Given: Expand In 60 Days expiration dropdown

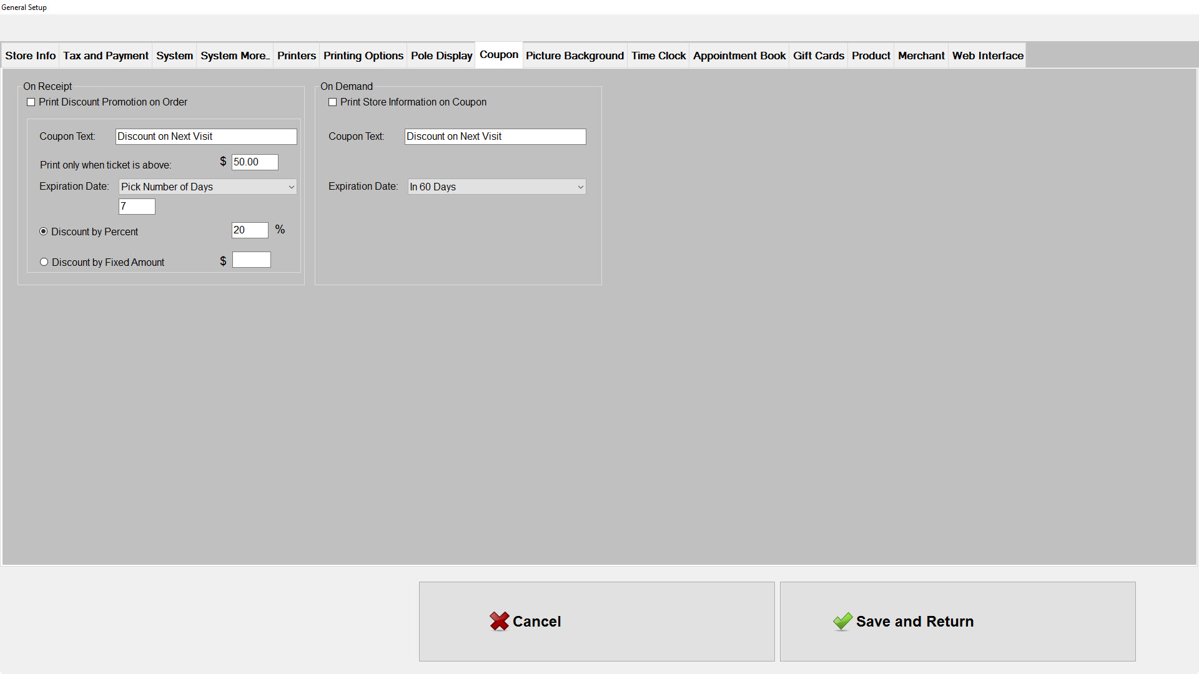Looking at the screenshot, I should tap(496, 187).
